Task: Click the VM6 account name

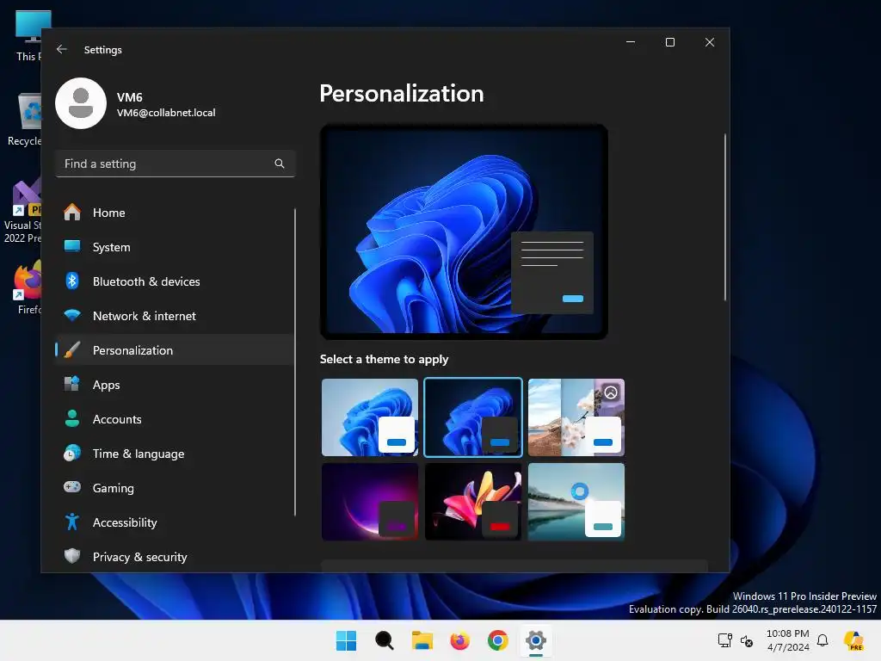Action: [x=129, y=97]
